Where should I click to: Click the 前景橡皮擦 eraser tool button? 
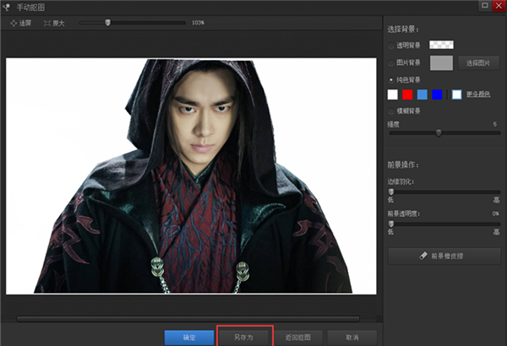[x=444, y=255]
